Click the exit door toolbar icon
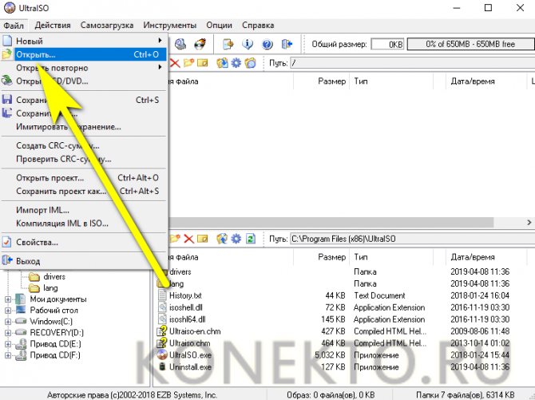Screen dimensions: 535x400 287,44
